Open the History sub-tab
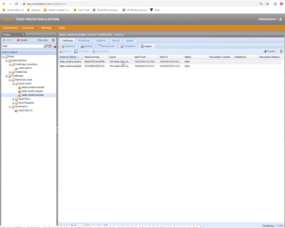 pos(147,46)
